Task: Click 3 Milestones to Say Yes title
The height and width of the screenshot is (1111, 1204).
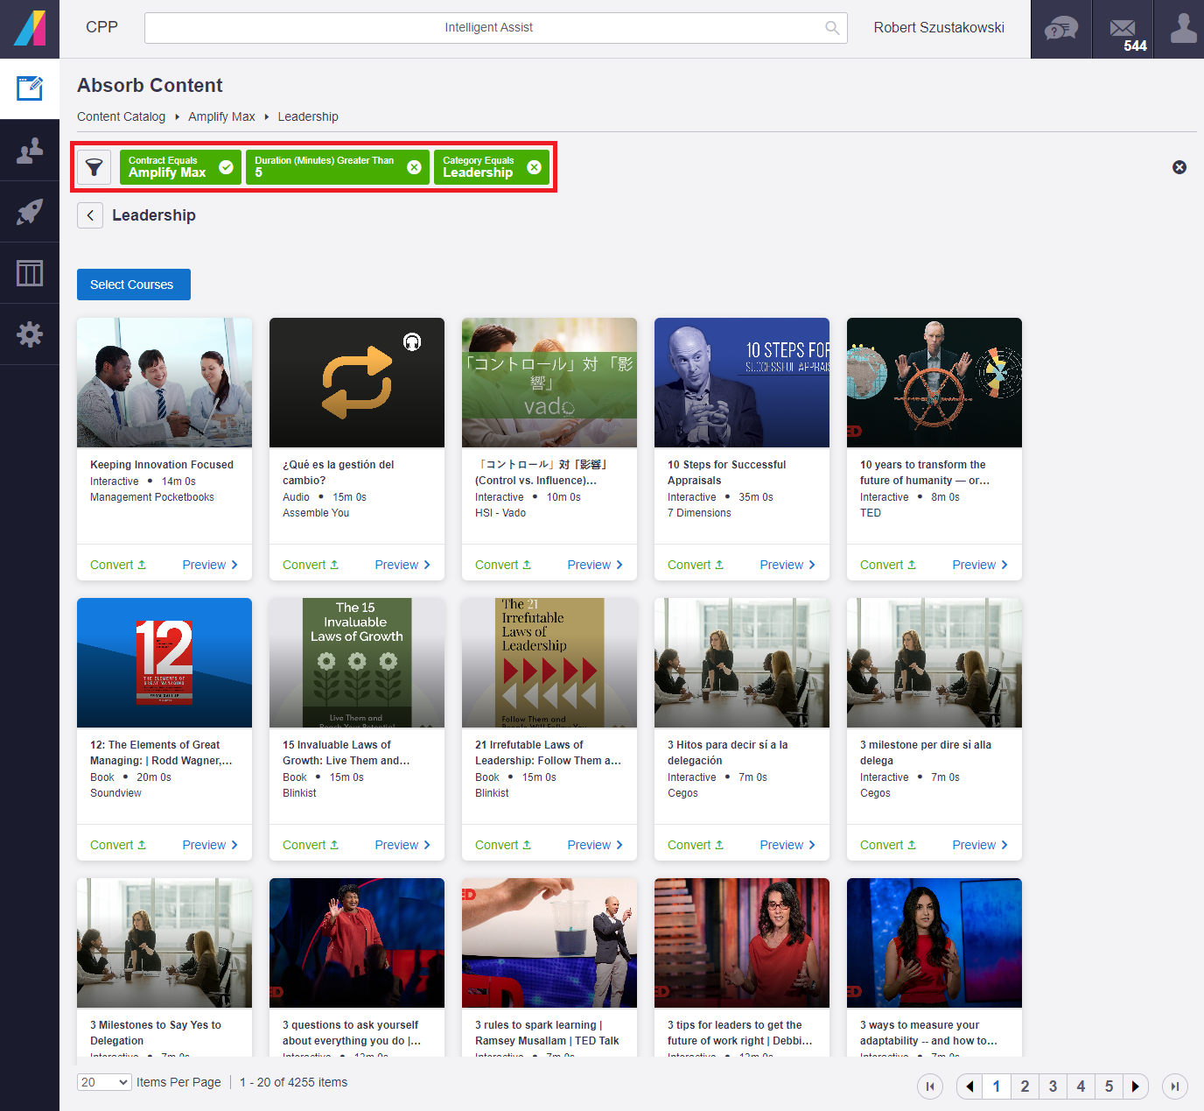Action: point(156,1033)
